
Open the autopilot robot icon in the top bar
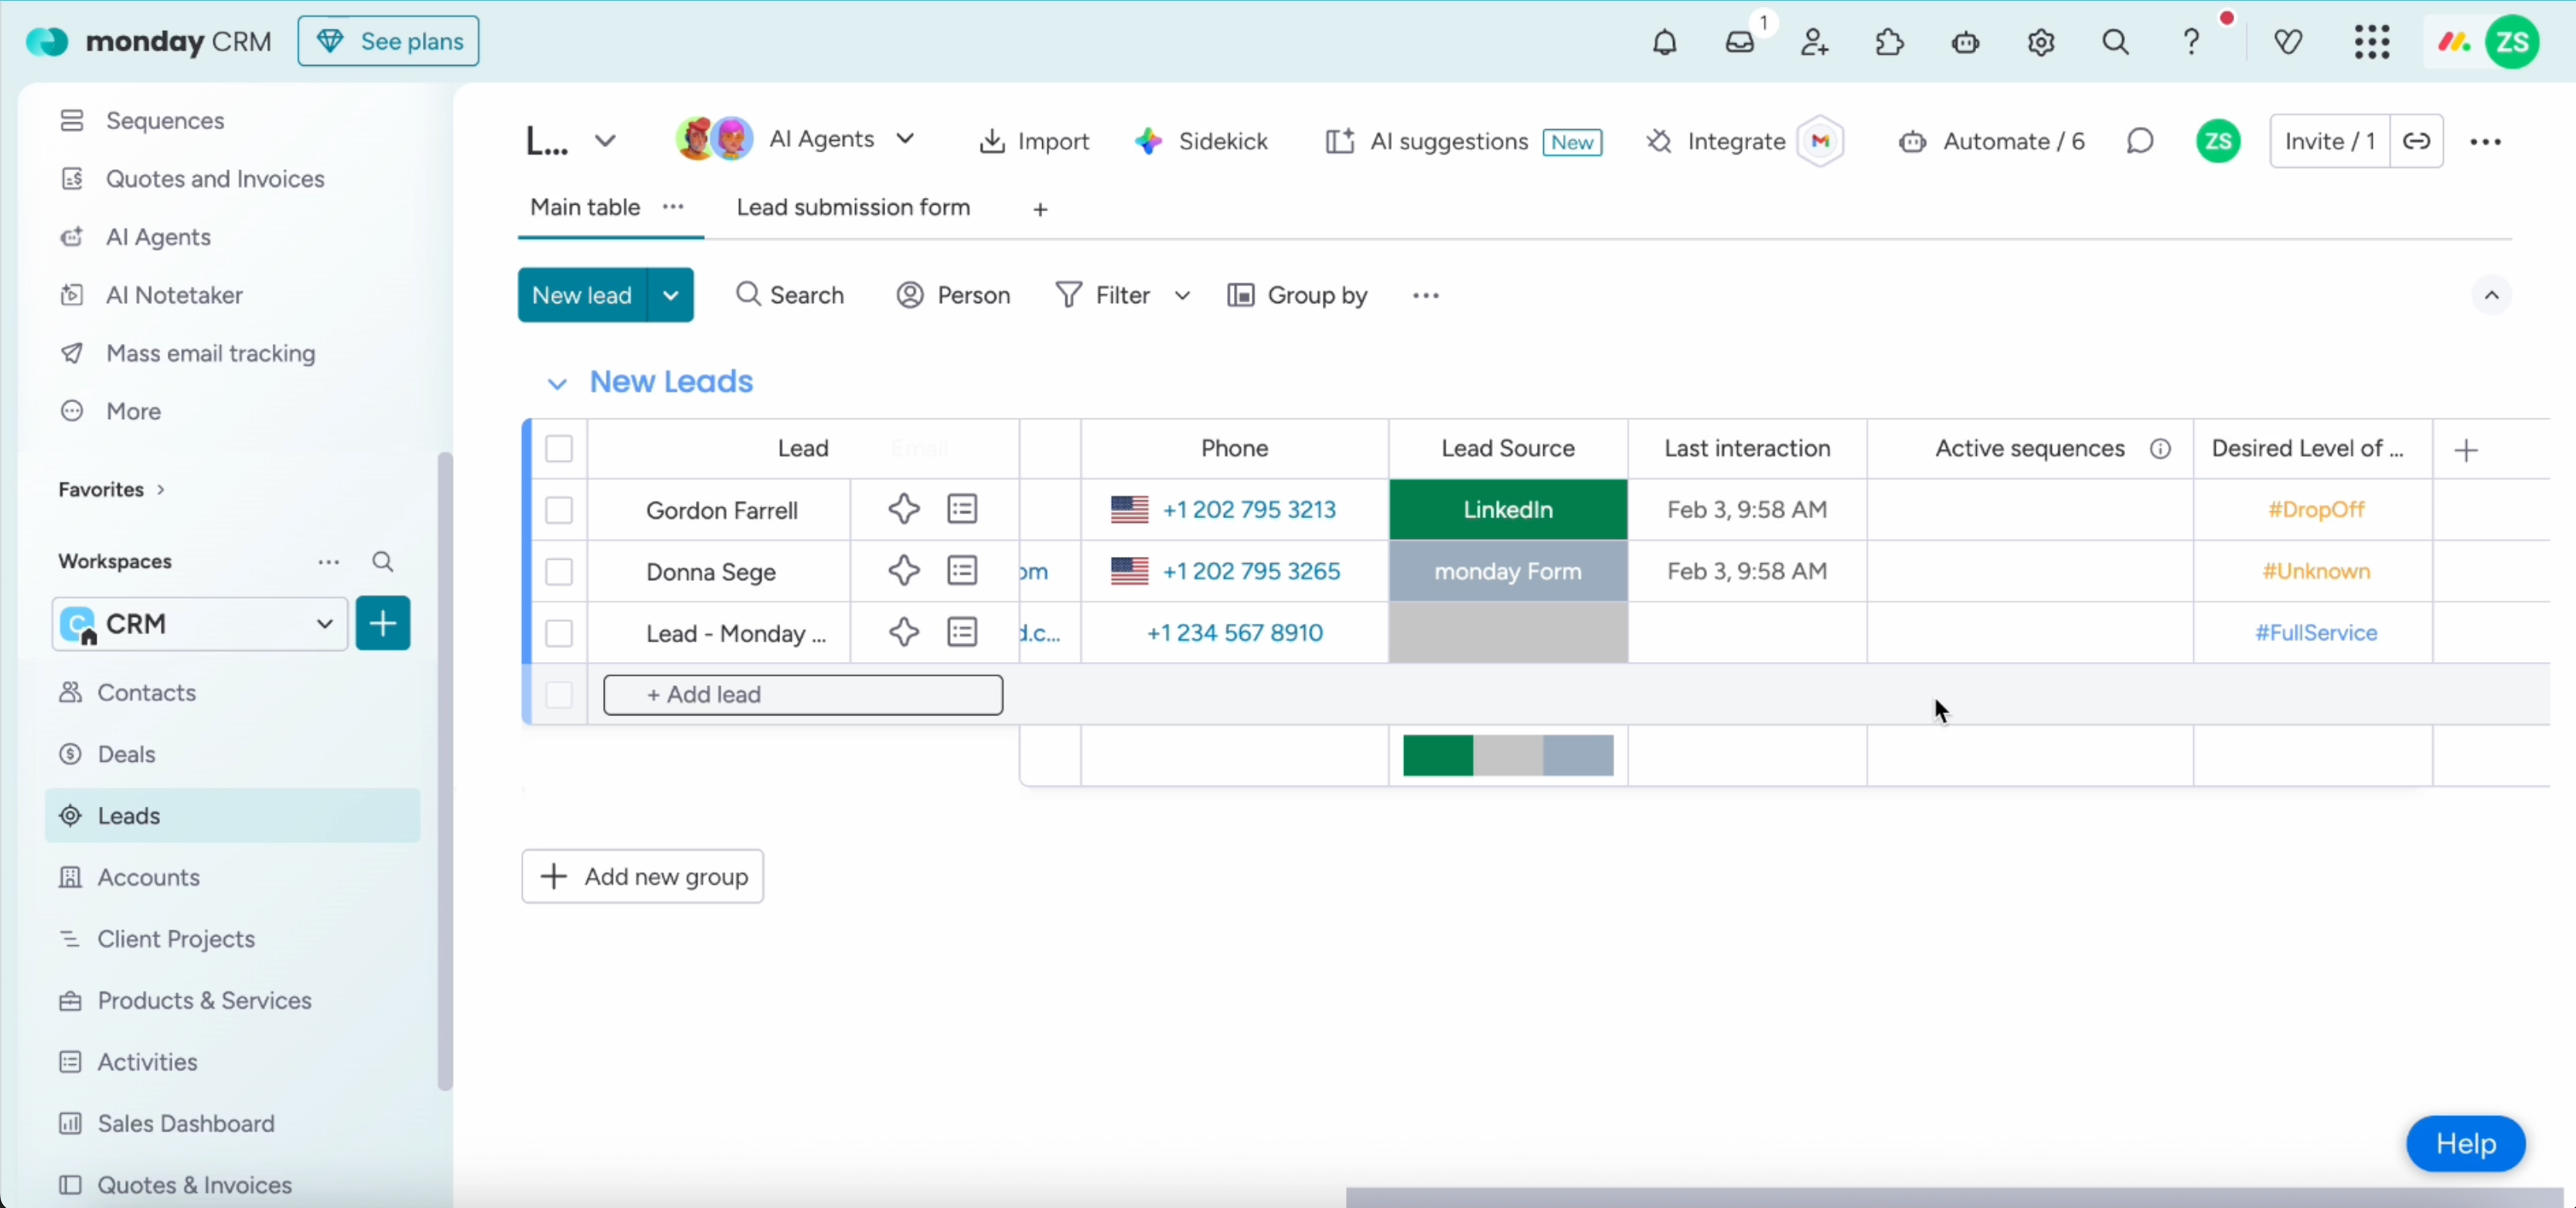point(1965,42)
